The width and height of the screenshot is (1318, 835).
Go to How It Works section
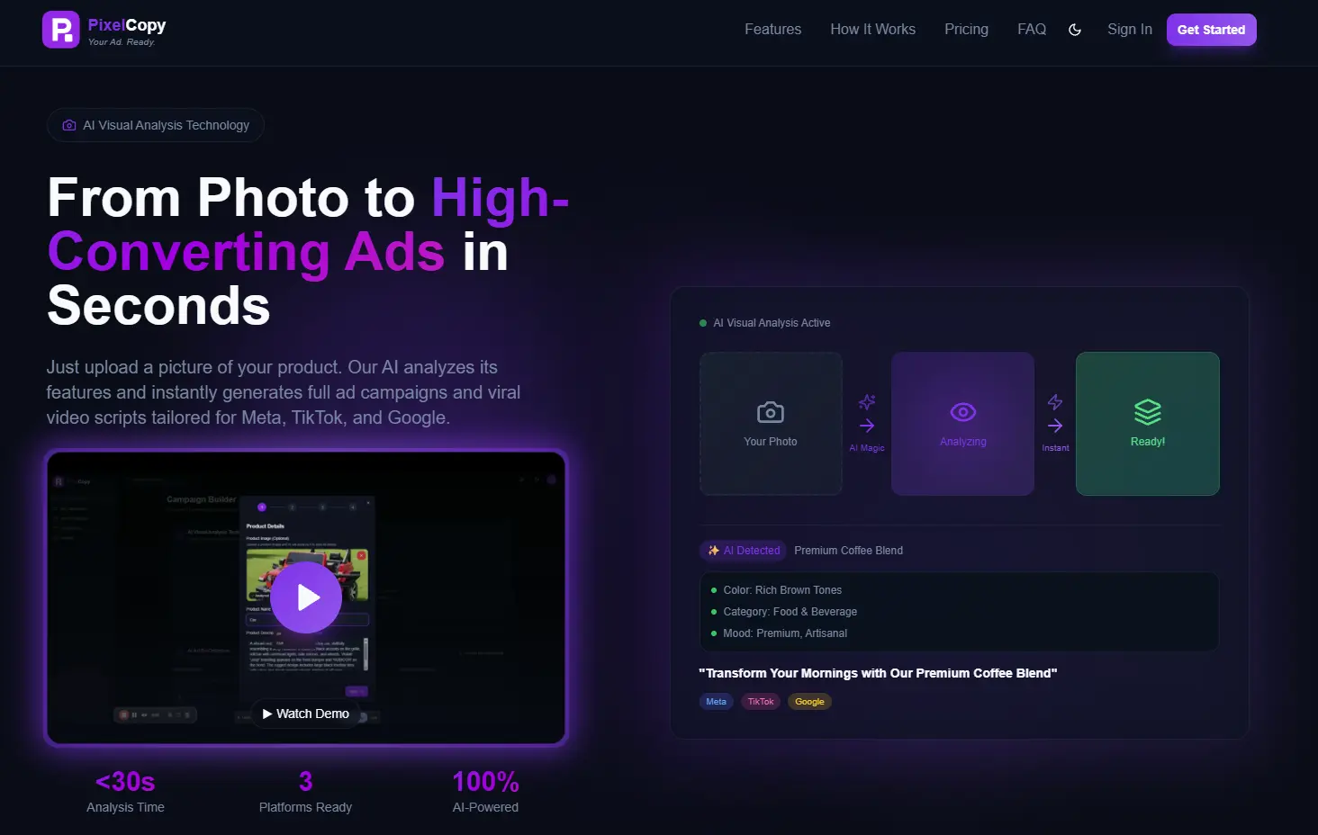[x=872, y=30]
